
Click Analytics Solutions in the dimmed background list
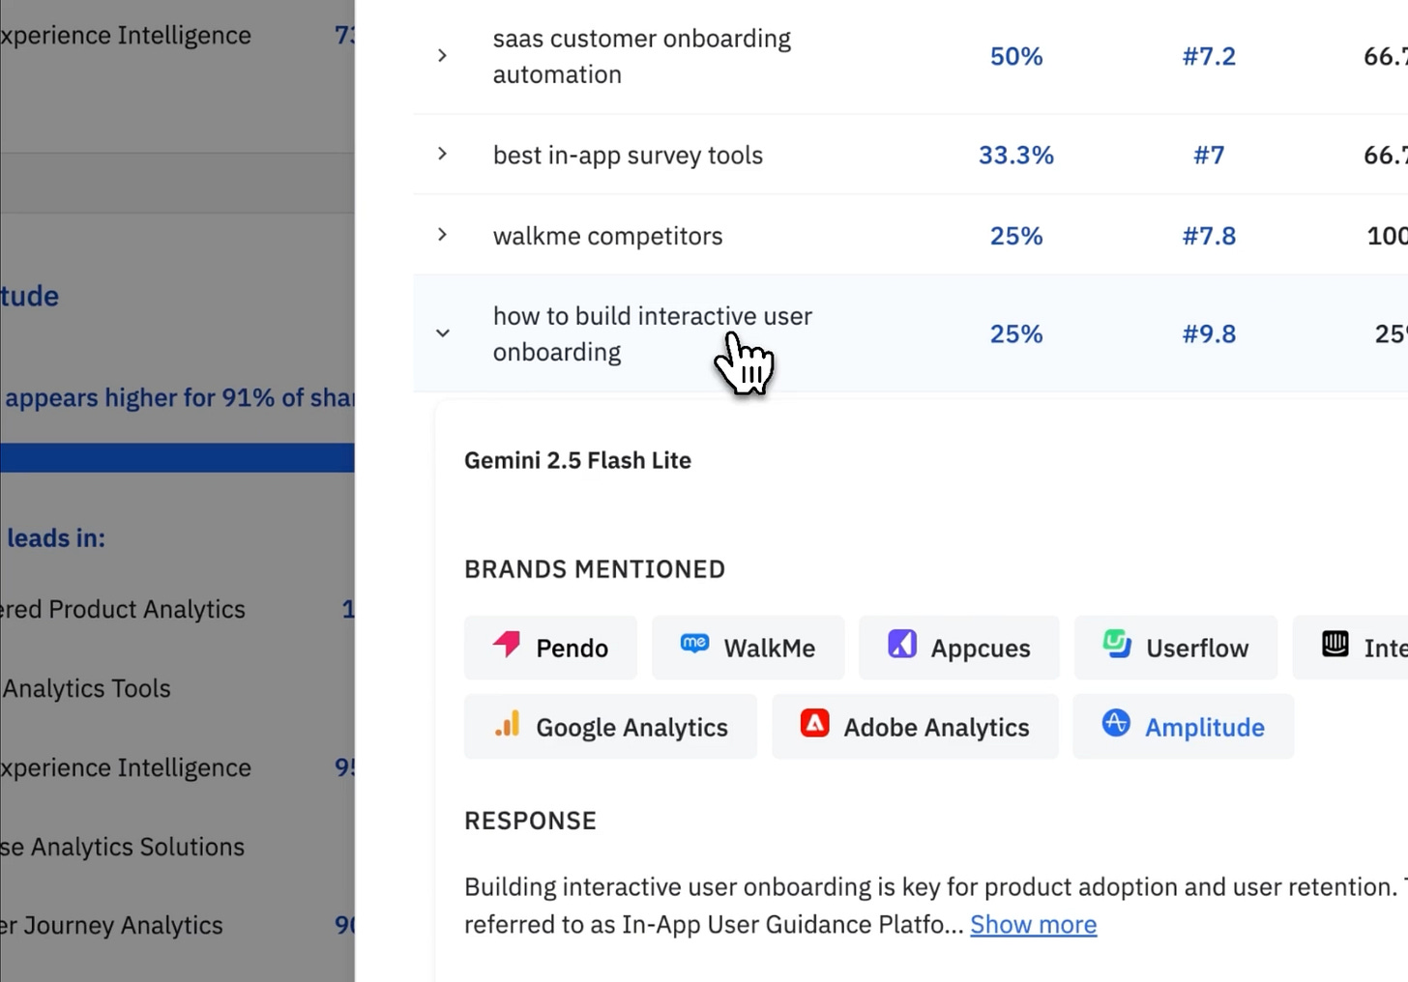137,847
